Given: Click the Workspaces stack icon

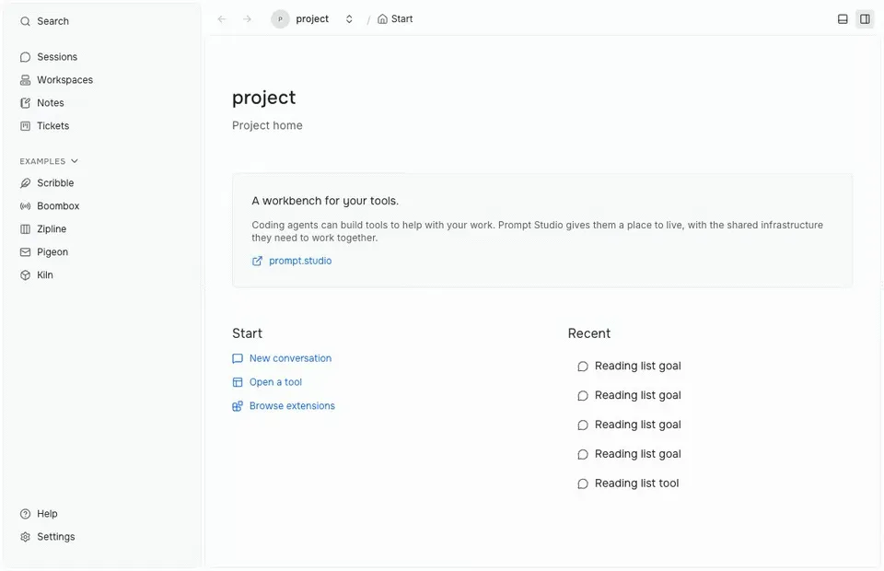Looking at the screenshot, I should click(x=25, y=80).
